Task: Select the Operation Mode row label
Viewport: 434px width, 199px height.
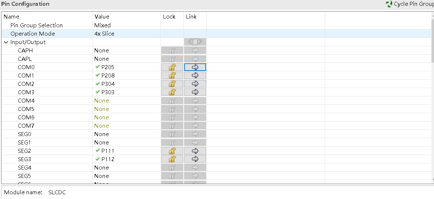Action: point(33,34)
